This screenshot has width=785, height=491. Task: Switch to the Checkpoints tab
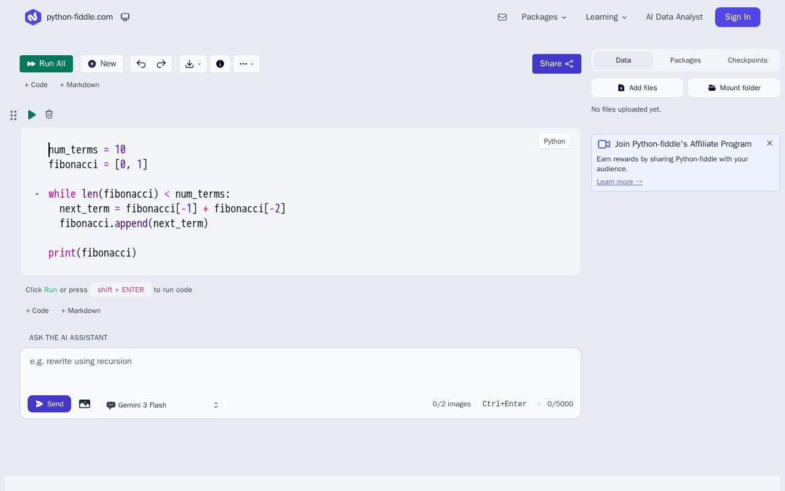pos(748,60)
